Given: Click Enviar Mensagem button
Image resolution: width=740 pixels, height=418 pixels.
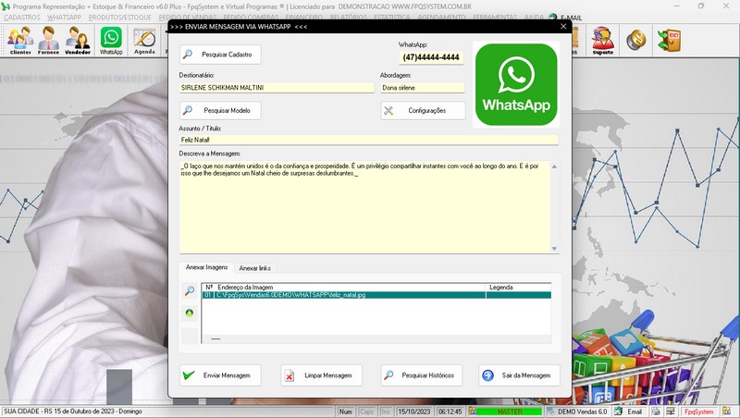Looking at the screenshot, I should (x=220, y=375).
